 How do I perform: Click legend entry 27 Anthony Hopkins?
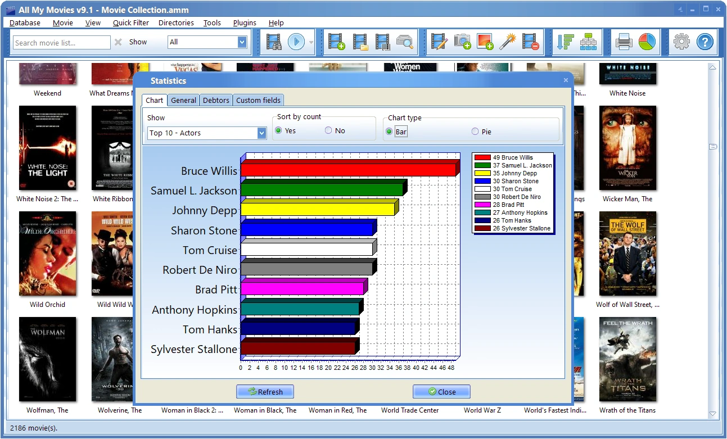click(x=511, y=212)
